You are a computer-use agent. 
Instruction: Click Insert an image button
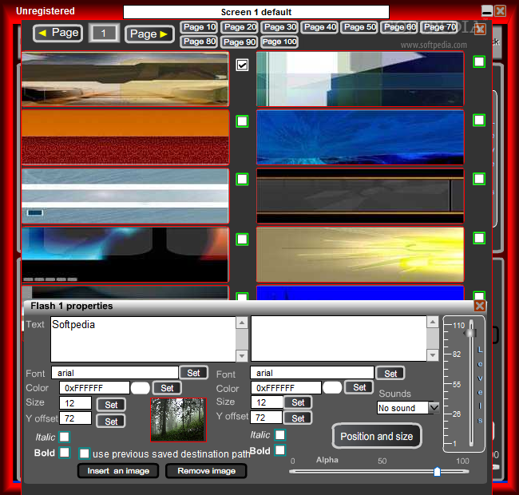coord(118,471)
